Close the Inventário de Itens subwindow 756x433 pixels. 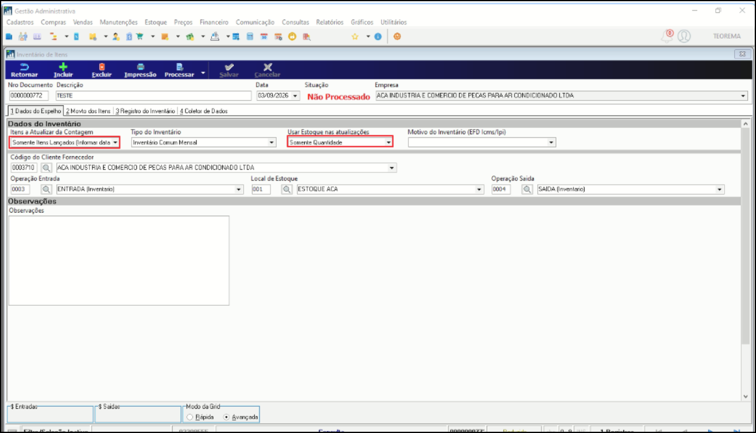(x=742, y=54)
